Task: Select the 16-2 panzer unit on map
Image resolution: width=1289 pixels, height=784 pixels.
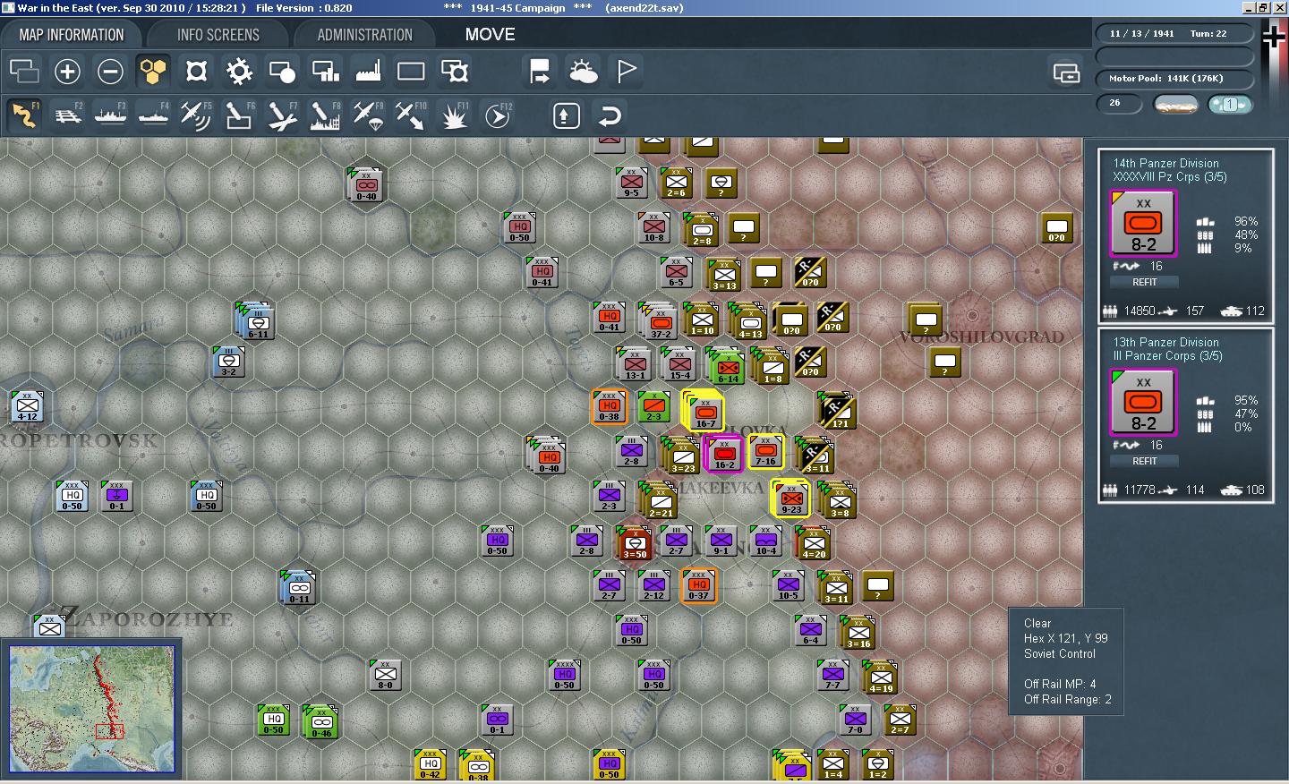Action: pyautogui.click(x=724, y=455)
